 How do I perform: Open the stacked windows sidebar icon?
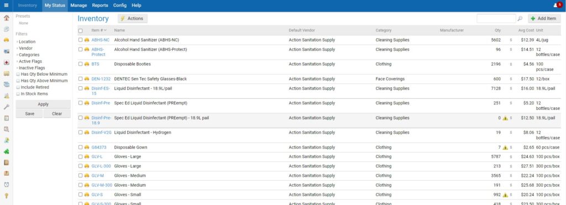[x=6, y=85]
